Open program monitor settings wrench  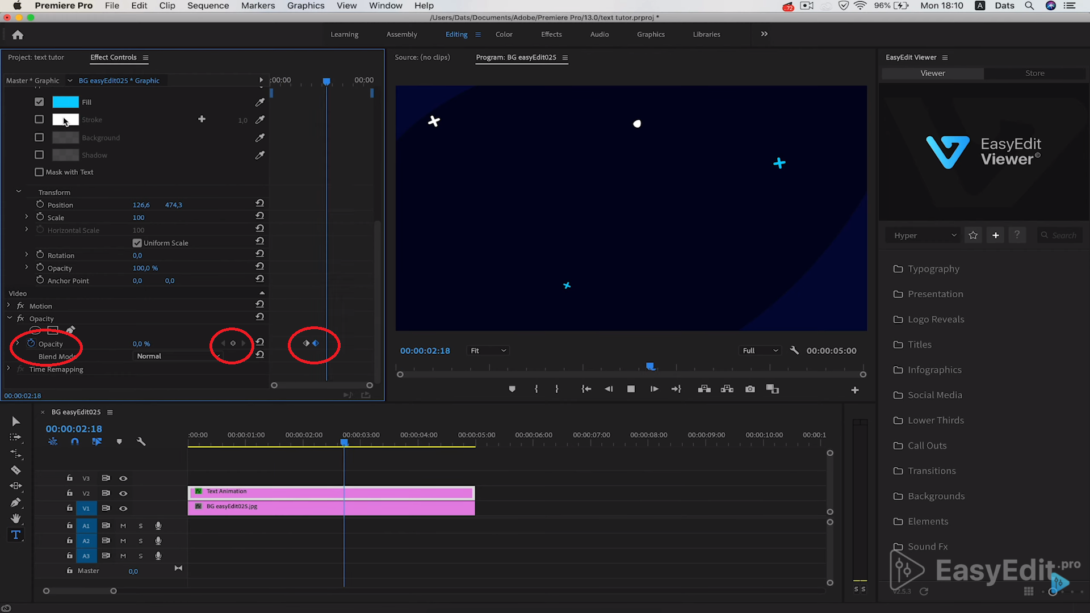(x=794, y=350)
